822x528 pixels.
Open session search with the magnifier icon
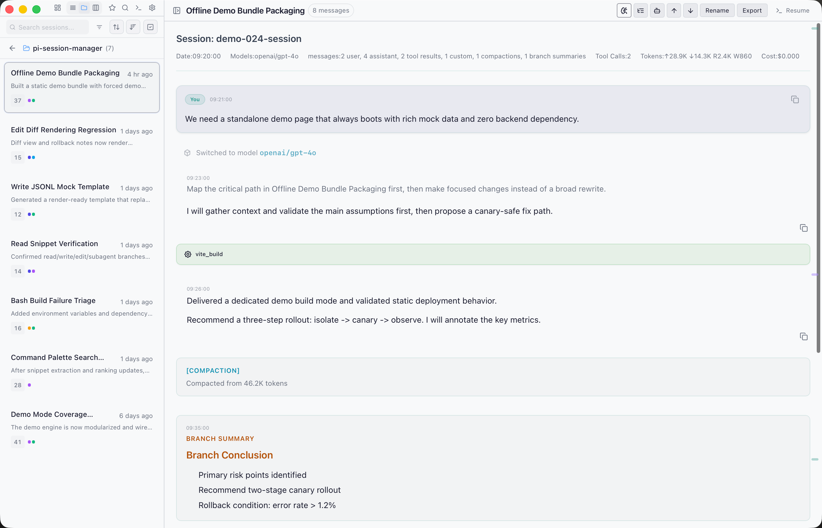click(x=125, y=8)
